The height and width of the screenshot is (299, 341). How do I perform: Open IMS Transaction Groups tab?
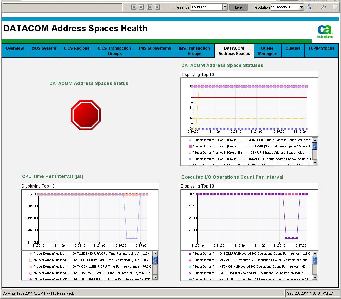[194, 51]
